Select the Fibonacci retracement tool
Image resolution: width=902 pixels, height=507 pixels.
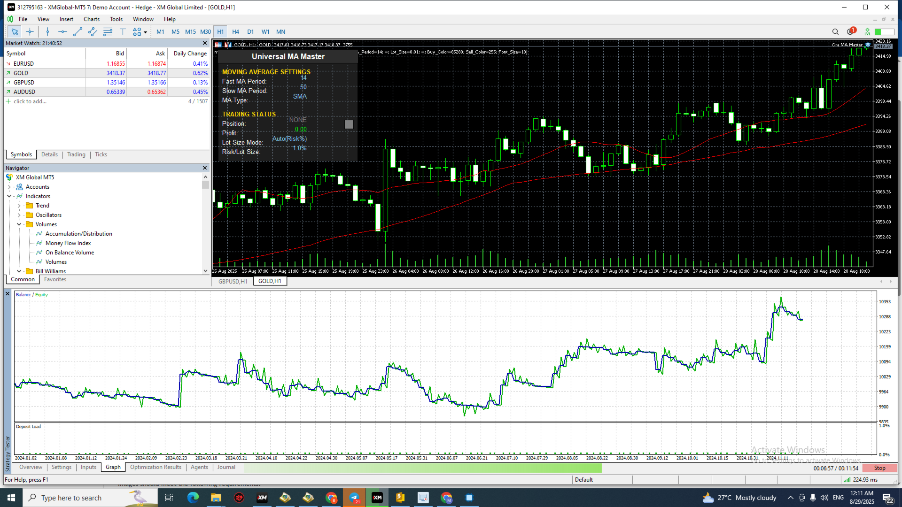coord(108,32)
